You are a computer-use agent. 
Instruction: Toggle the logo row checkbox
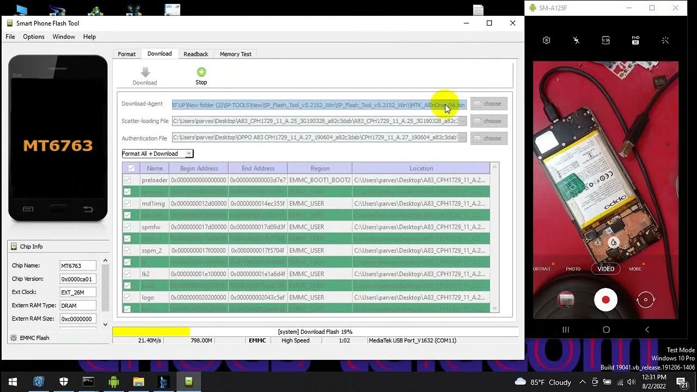pos(127,297)
